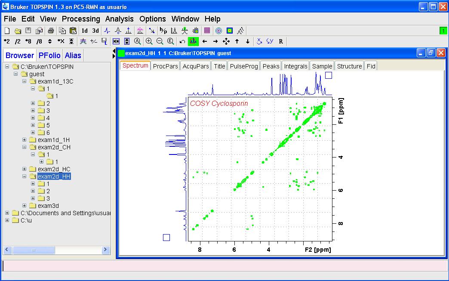The height and width of the screenshot is (281, 449).
Task: Divide intensity by 2 (/2)
Action: [18, 42]
